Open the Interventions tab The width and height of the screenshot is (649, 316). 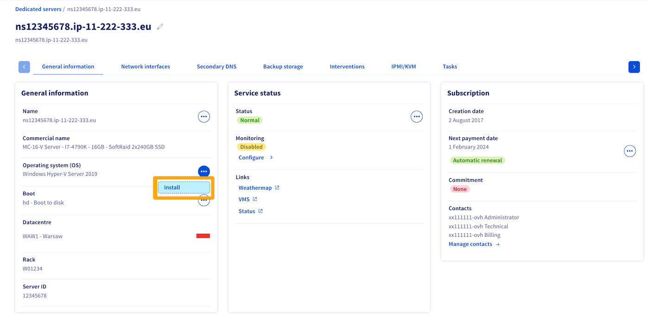(x=347, y=67)
